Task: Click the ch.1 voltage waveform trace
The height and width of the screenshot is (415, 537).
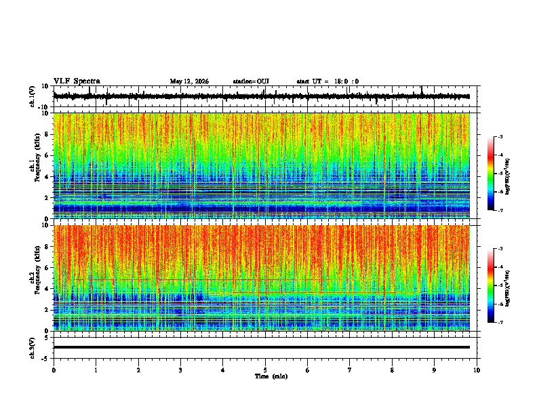Action: 262,96
